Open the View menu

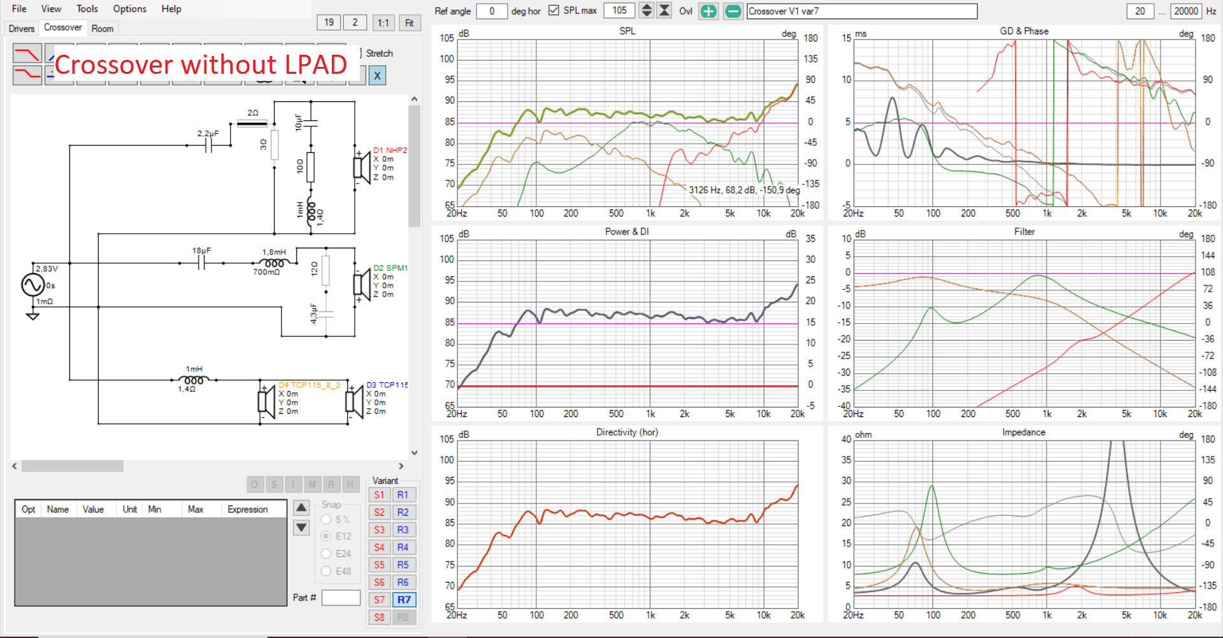click(51, 9)
